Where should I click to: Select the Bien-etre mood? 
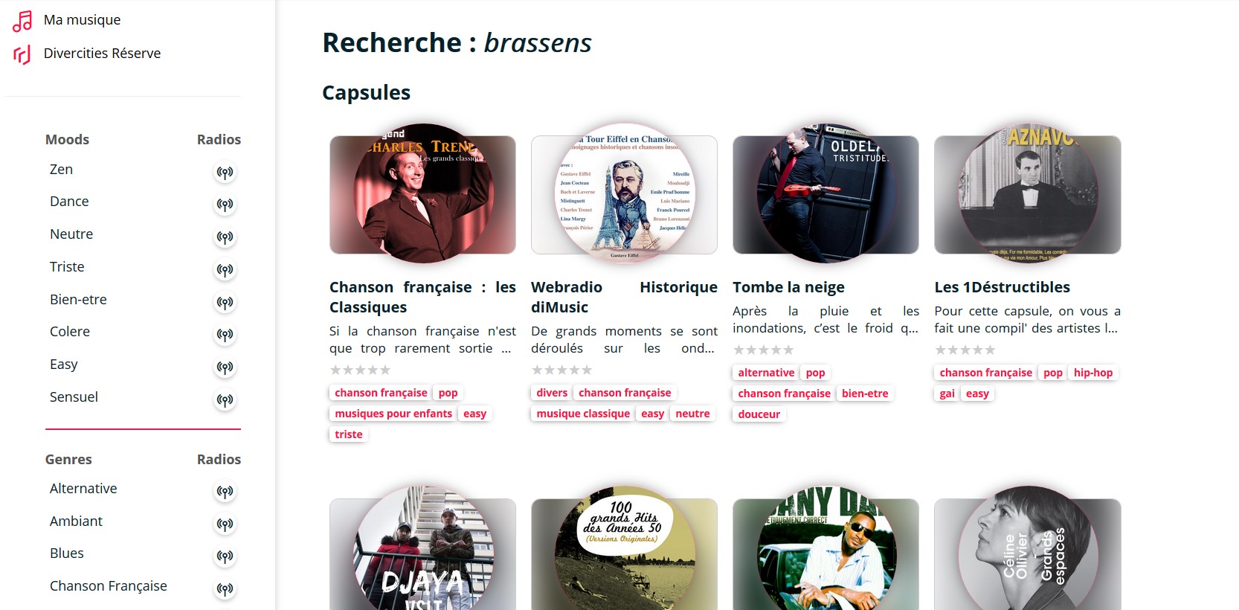tap(78, 299)
